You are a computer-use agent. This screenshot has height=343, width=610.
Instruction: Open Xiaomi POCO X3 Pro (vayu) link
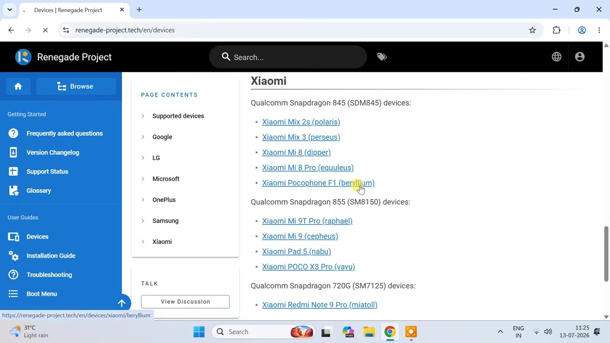click(308, 267)
